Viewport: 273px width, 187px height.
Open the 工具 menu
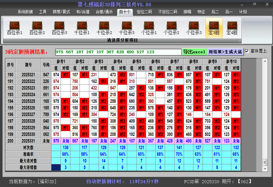tap(43, 12)
